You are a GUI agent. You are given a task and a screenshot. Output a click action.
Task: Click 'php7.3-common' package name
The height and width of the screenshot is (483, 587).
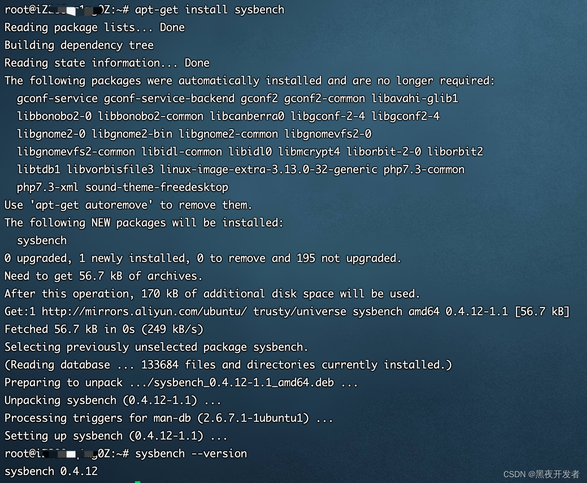pyautogui.click(x=424, y=170)
